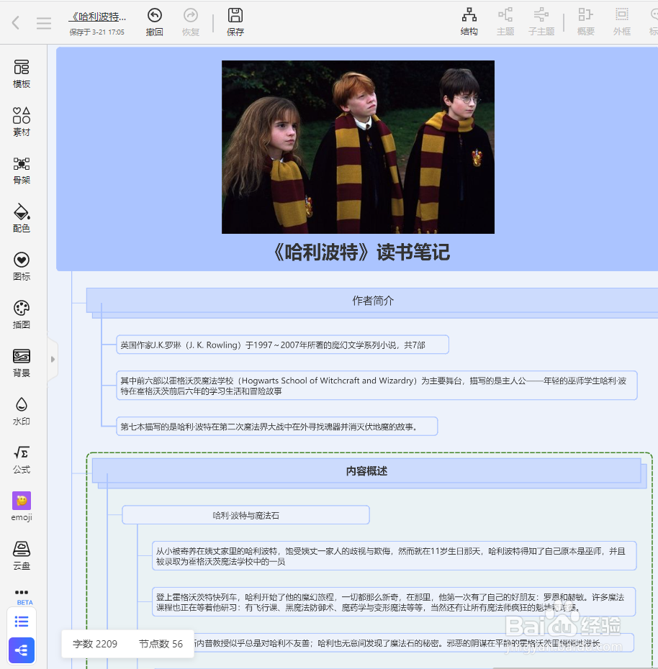Open the 结构 structure options
Screen dimensions: 658x669
click(x=469, y=22)
